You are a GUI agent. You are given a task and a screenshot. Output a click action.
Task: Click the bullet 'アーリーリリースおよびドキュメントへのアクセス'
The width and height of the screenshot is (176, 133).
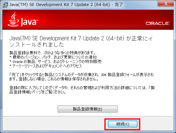46,66
